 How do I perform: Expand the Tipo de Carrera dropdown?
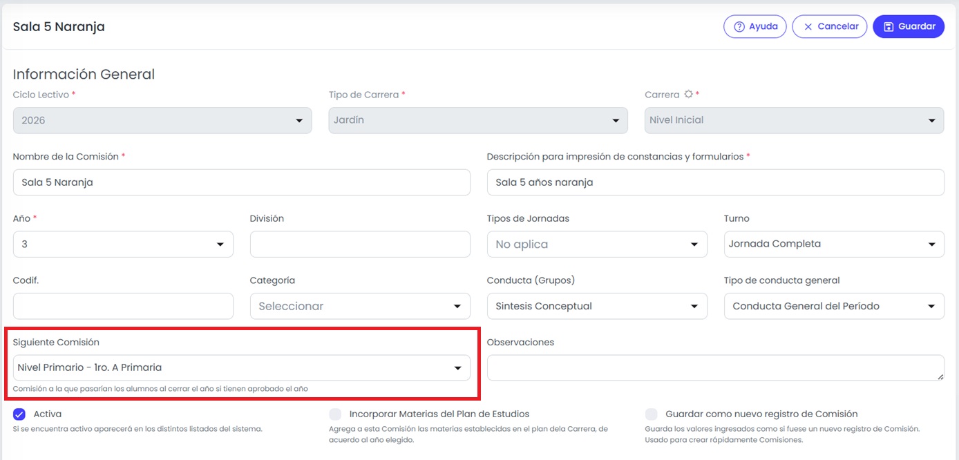tap(478, 120)
